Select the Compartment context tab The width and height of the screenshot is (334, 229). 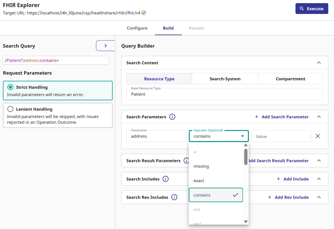291,79
